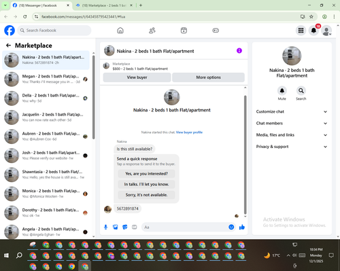Image resolution: width=340 pixels, height=271 pixels.
Task: Open a new browser tab
Action: click(141, 5)
